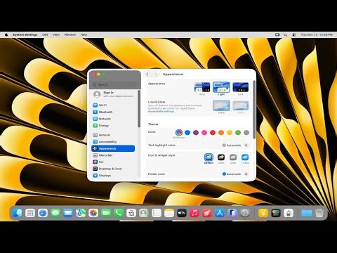Open Accessibility in the sidebar
Screen dimensions: 337x253
(x=113, y=142)
